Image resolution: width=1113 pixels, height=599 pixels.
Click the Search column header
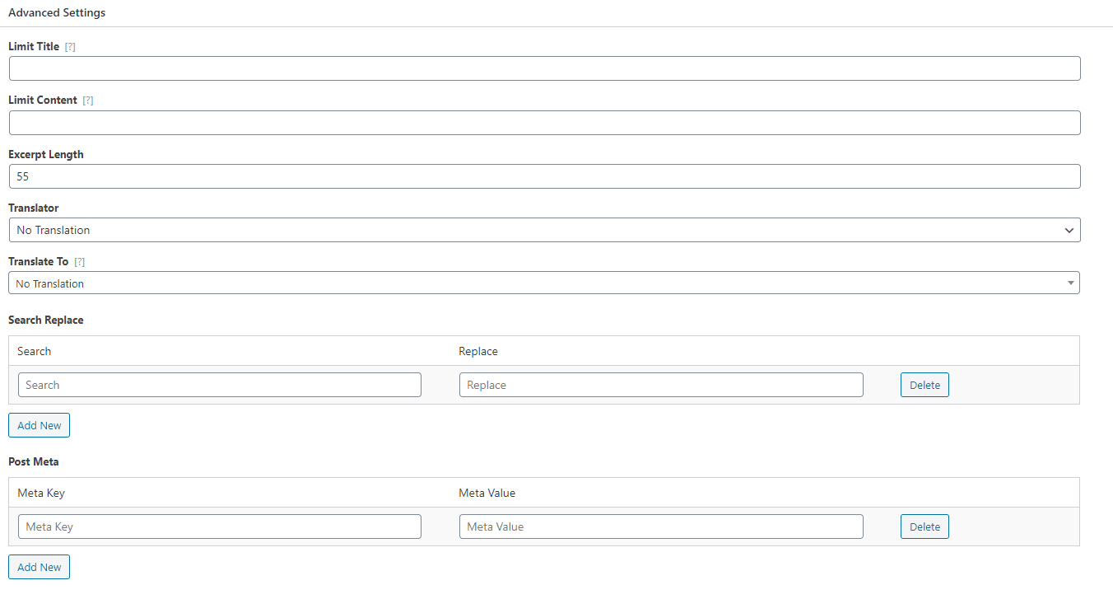pyautogui.click(x=35, y=351)
